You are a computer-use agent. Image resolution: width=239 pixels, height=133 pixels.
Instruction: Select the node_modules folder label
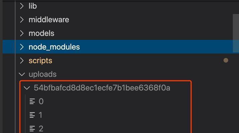tap(54, 47)
